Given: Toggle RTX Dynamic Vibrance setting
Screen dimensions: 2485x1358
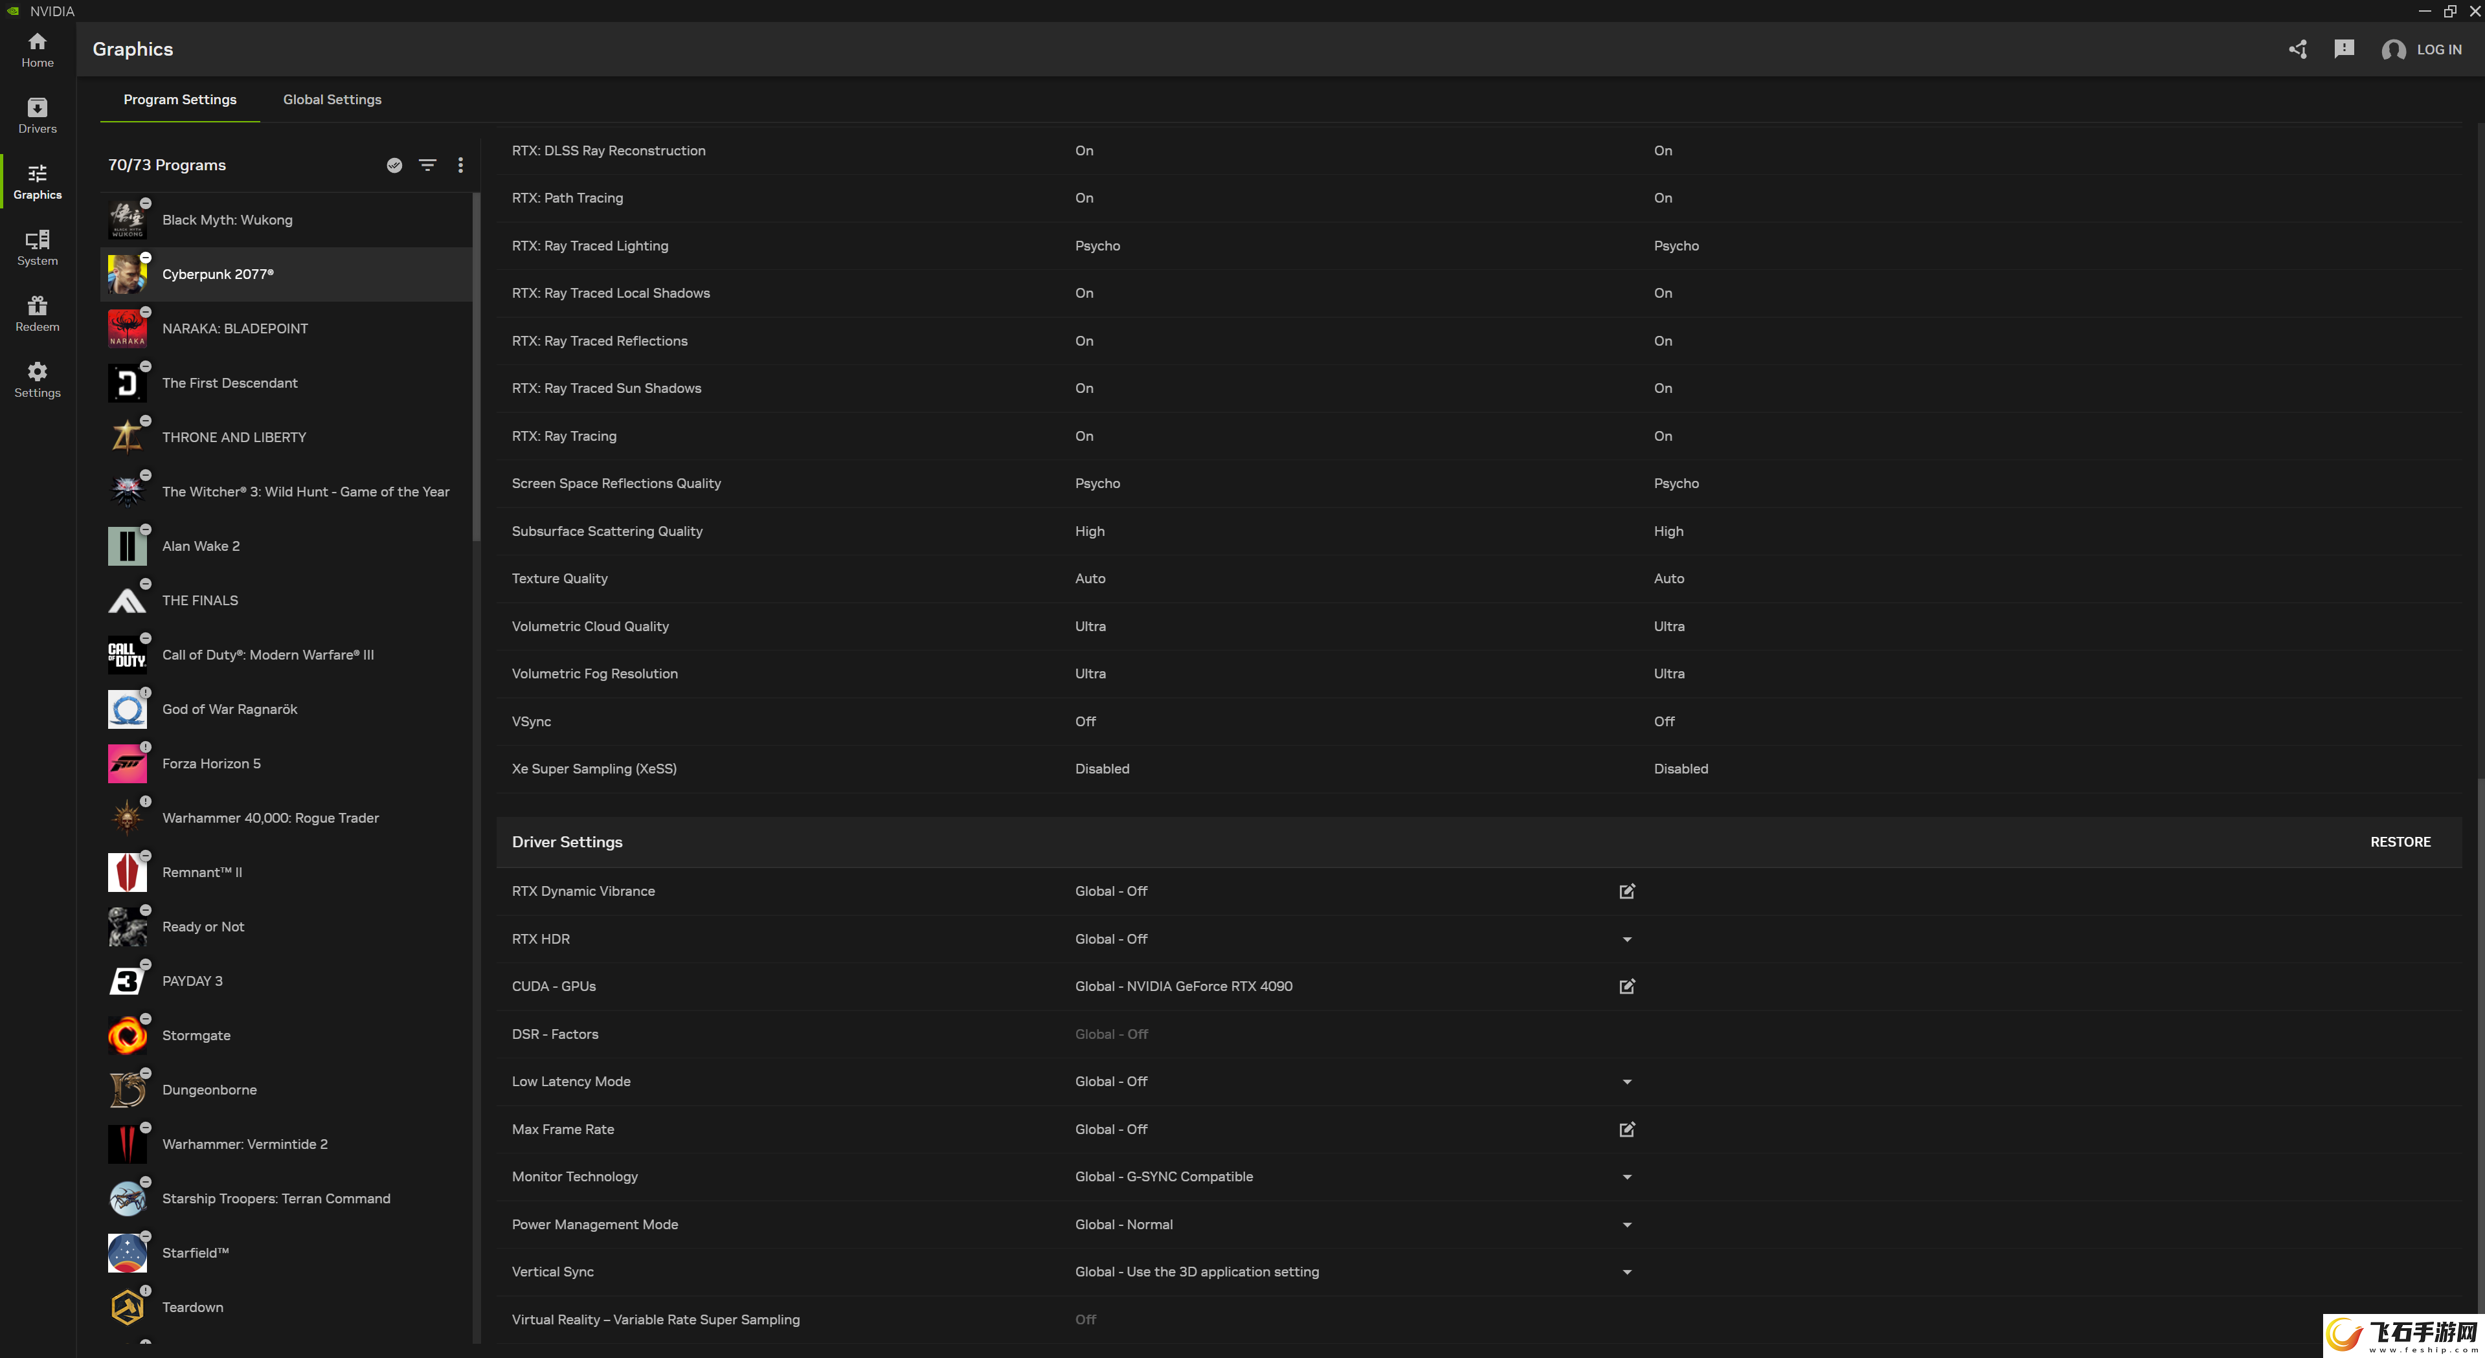Looking at the screenshot, I should [x=1624, y=890].
